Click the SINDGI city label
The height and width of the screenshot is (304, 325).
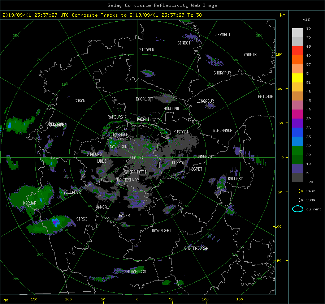(x=184, y=43)
